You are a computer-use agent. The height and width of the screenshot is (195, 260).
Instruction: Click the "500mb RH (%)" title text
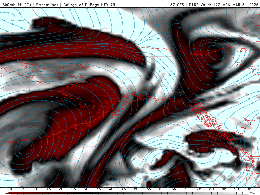17,5
